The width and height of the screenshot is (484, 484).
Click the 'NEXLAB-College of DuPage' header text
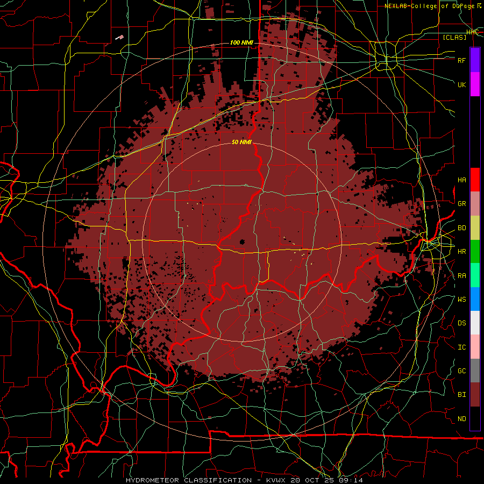(x=429, y=6)
